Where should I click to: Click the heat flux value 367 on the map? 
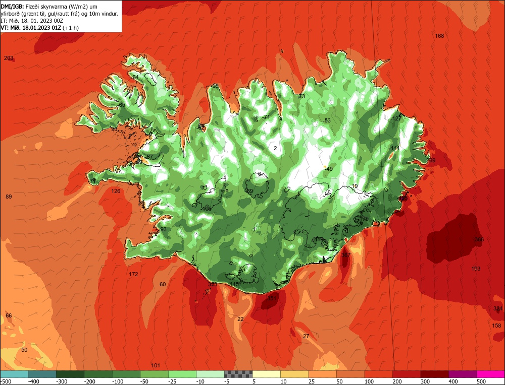346,255
